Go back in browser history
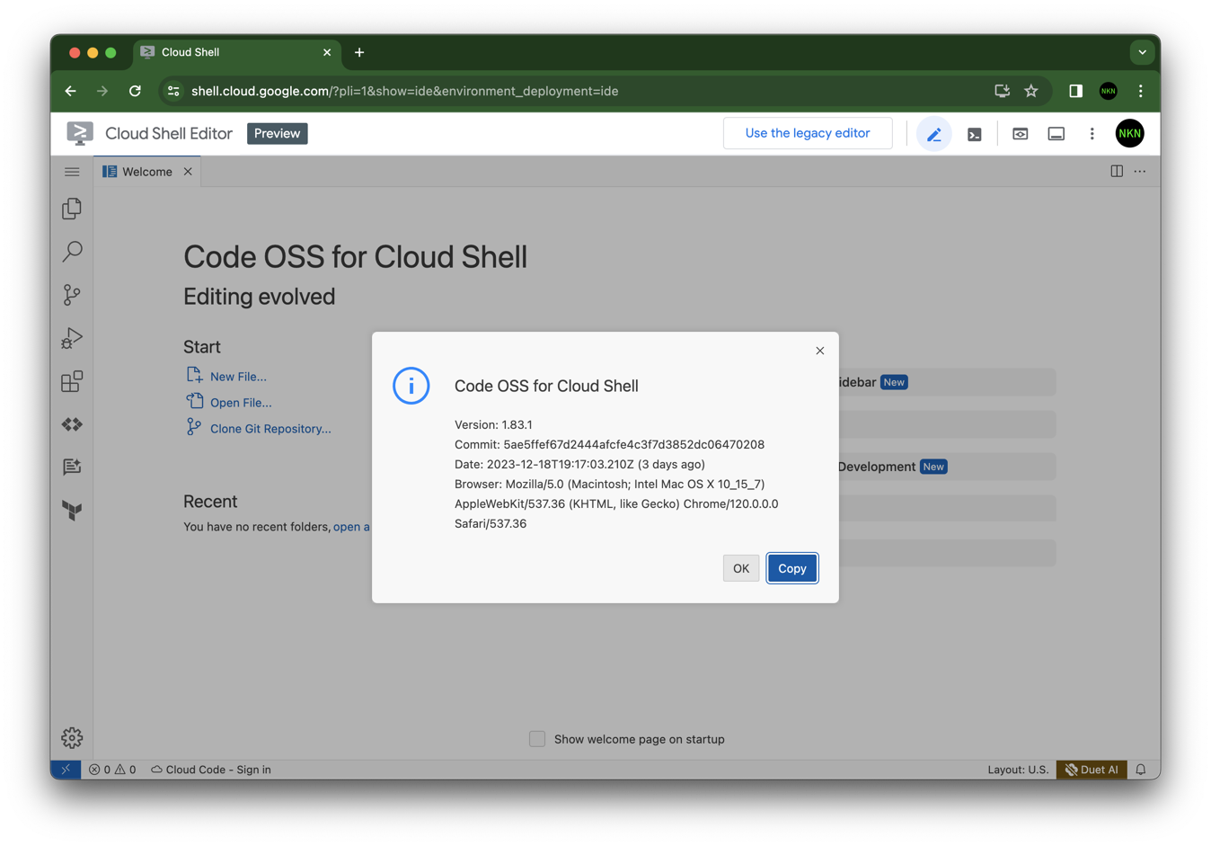Screen dimensions: 1211x846 tap(70, 91)
